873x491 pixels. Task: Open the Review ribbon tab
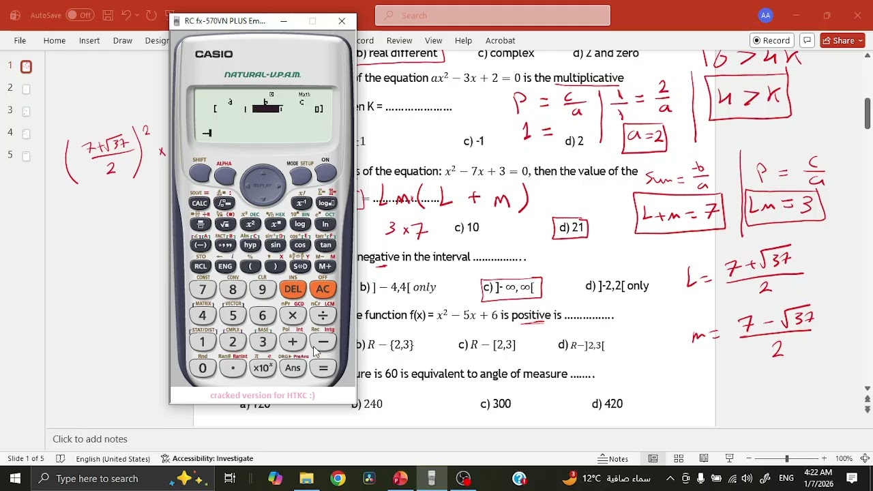tap(400, 40)
